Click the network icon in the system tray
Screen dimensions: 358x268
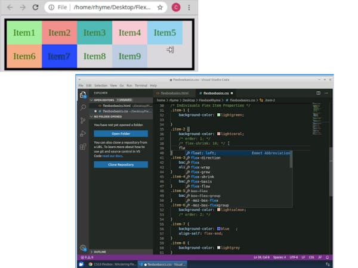(x=328, y=264)
